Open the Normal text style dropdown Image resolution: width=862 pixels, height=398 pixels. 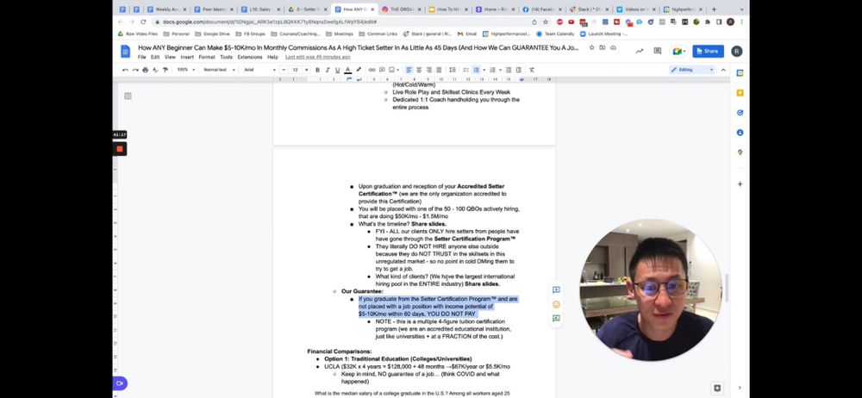point(218,70)
